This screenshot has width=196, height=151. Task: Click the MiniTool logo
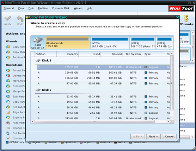pyautogui.click(x=181, y=8)
